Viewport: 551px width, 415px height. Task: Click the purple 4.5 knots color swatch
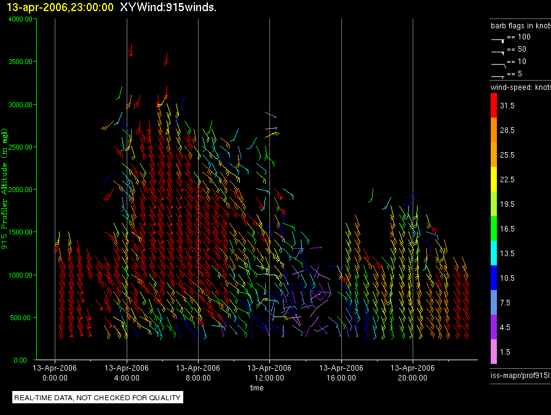pyautogui.click(x=494, y=327)
